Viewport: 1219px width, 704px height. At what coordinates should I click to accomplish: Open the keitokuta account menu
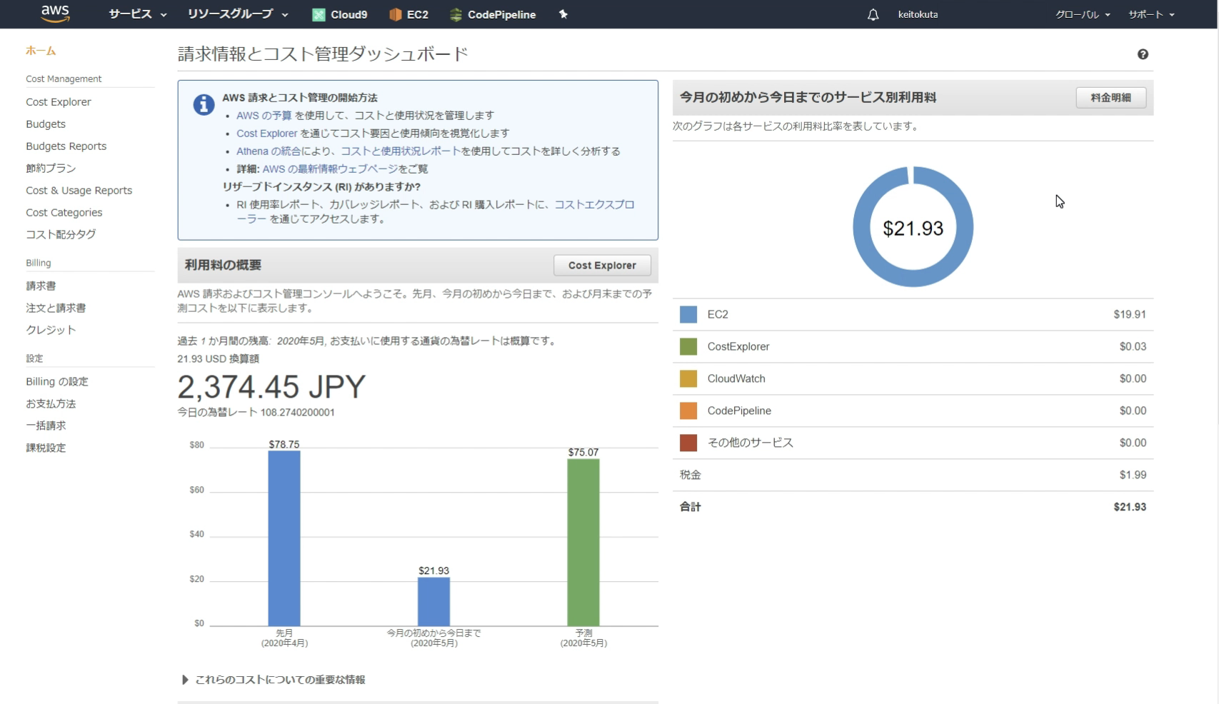[x=918, y=14]
